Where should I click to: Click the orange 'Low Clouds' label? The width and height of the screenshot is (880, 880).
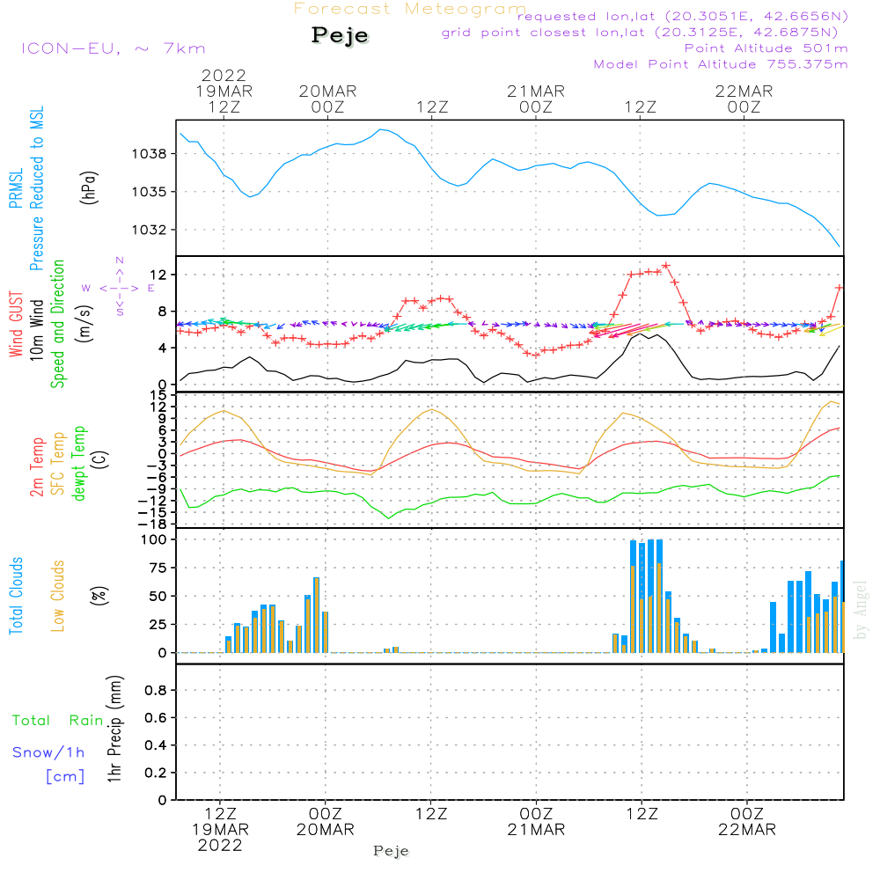coord(58,596)
